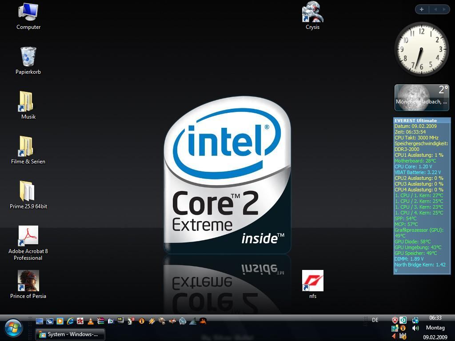Click the sidebar next page arrow
The width and height of the screenshot is (455, 341).
point(444,9)
